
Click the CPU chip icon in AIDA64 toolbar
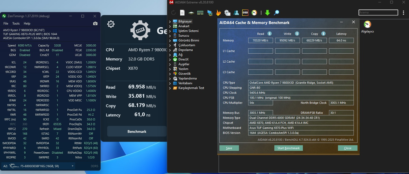191,12
